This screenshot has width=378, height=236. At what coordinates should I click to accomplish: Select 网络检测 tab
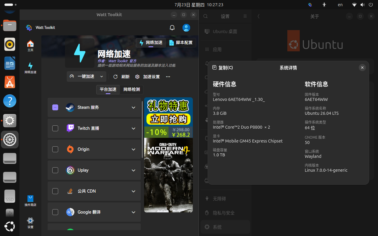[132, 89]
